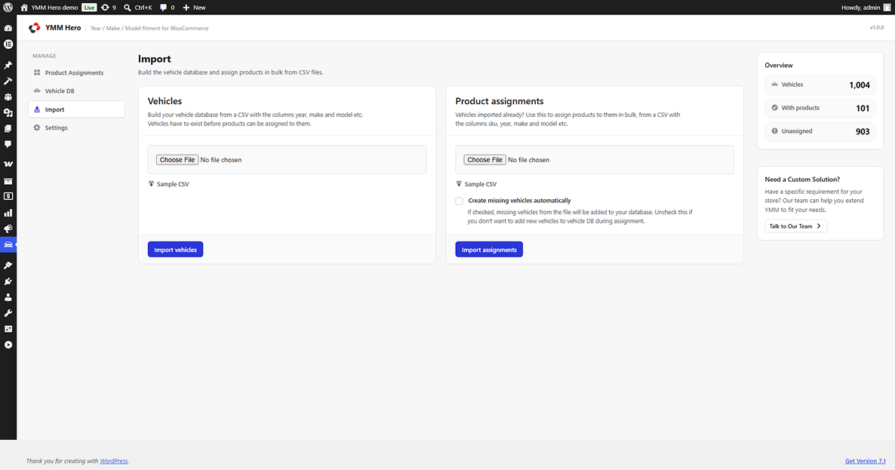
Task: Open Plugins plug icon in sidebar
Action: pyautogui.click(x=8, y=281)
